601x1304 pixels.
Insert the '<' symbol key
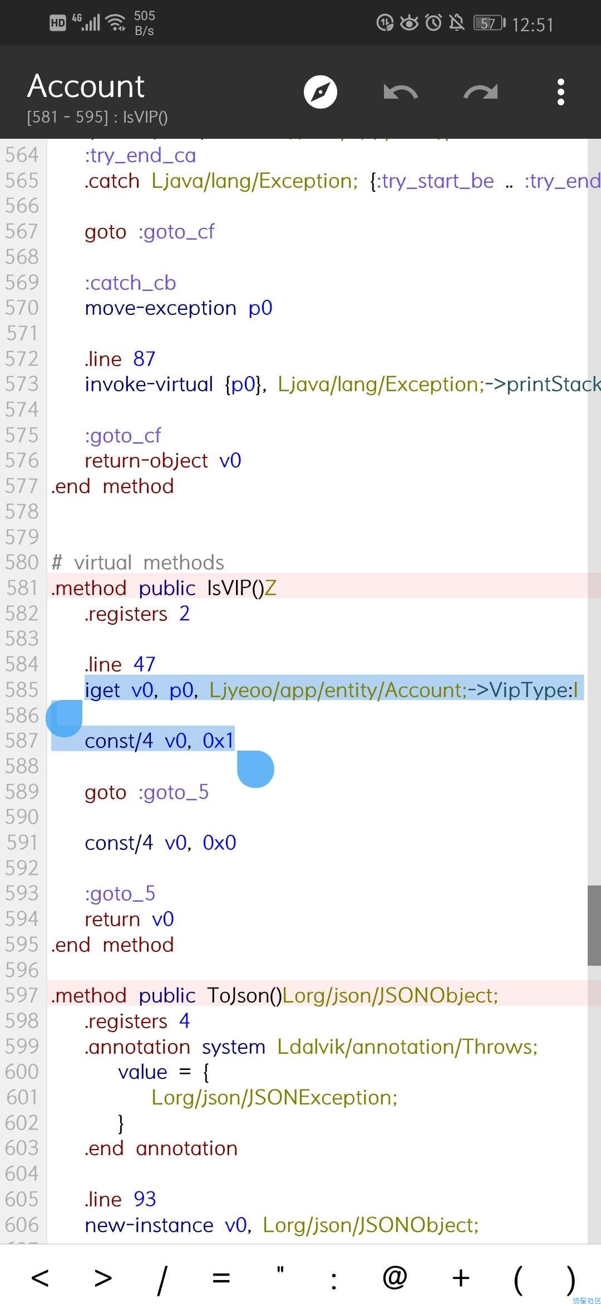[40, 1277]
